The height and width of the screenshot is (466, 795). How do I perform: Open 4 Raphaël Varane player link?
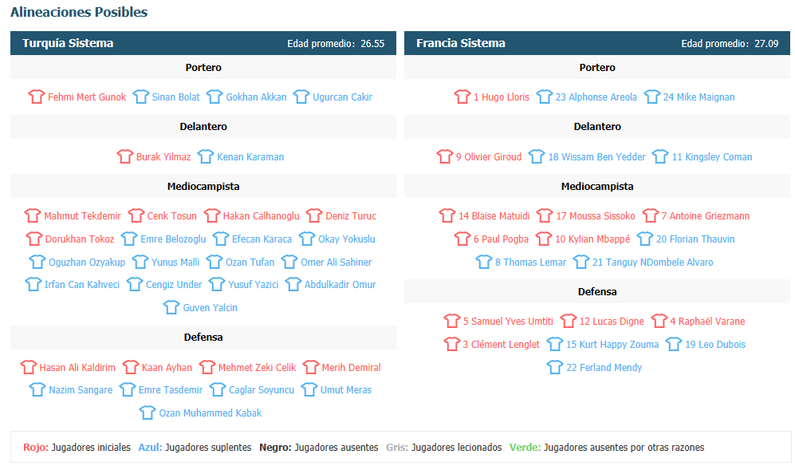point(707,322)
